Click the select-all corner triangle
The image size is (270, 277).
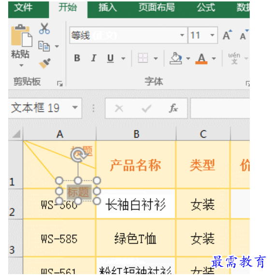click(x=16, y=134)
